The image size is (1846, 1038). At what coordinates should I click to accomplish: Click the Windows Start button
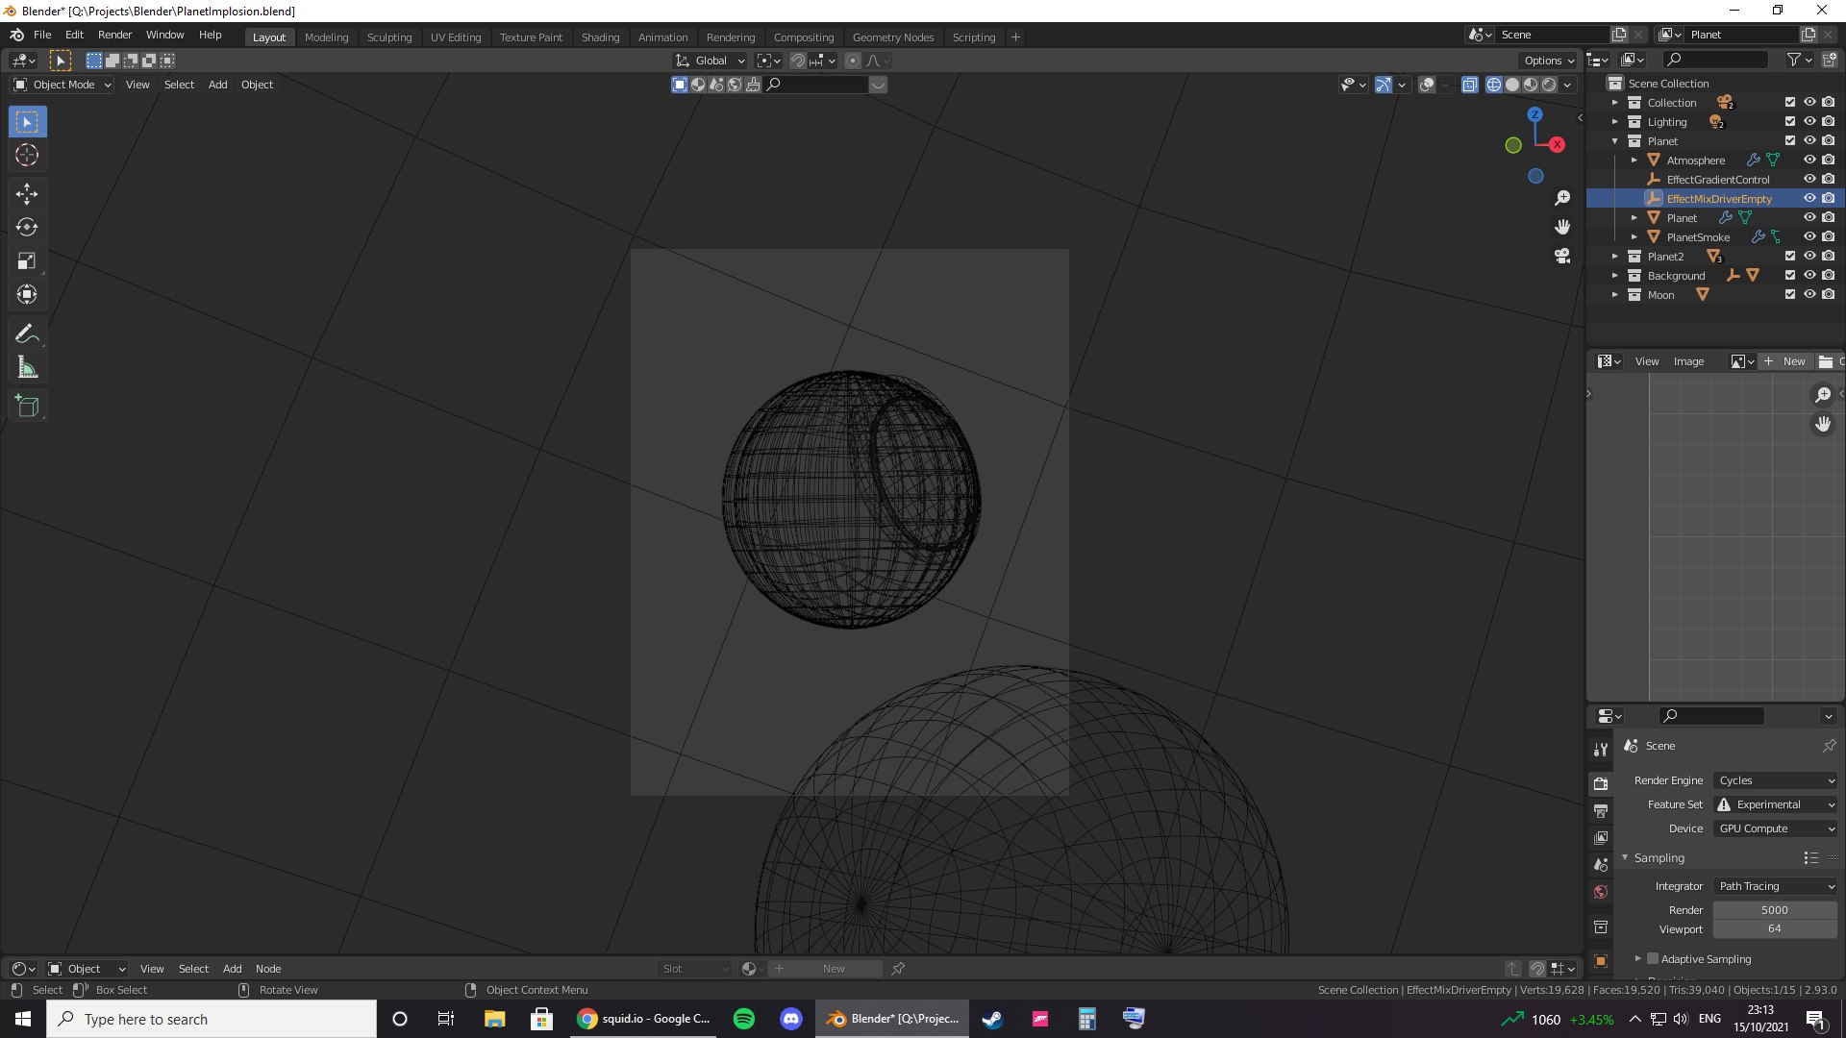pyautogui.click(x=23, y=1019)
